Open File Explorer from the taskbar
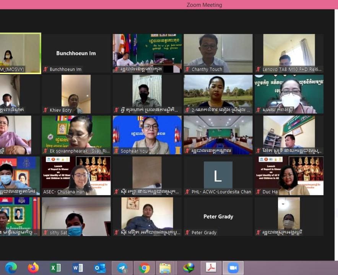This screenshot has width=338, height=275. point(165,268)
